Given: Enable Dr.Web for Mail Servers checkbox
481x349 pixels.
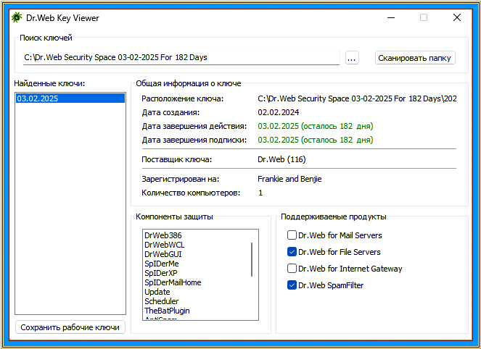Looking at the screenshot, I should [292, 235].
